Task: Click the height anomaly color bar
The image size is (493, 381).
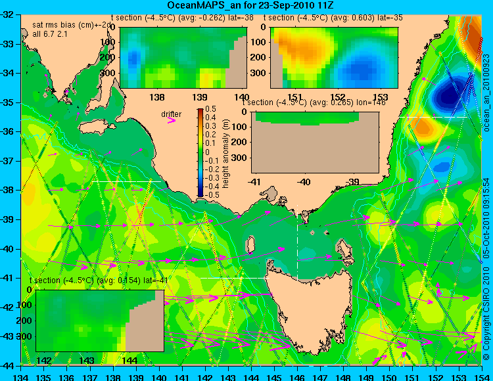Action: [200, 152]
